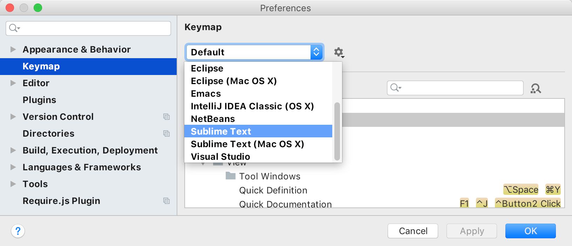572x246 pixels.
Task: Click the project-level icon beside Version Control
Action: point(166,117)
